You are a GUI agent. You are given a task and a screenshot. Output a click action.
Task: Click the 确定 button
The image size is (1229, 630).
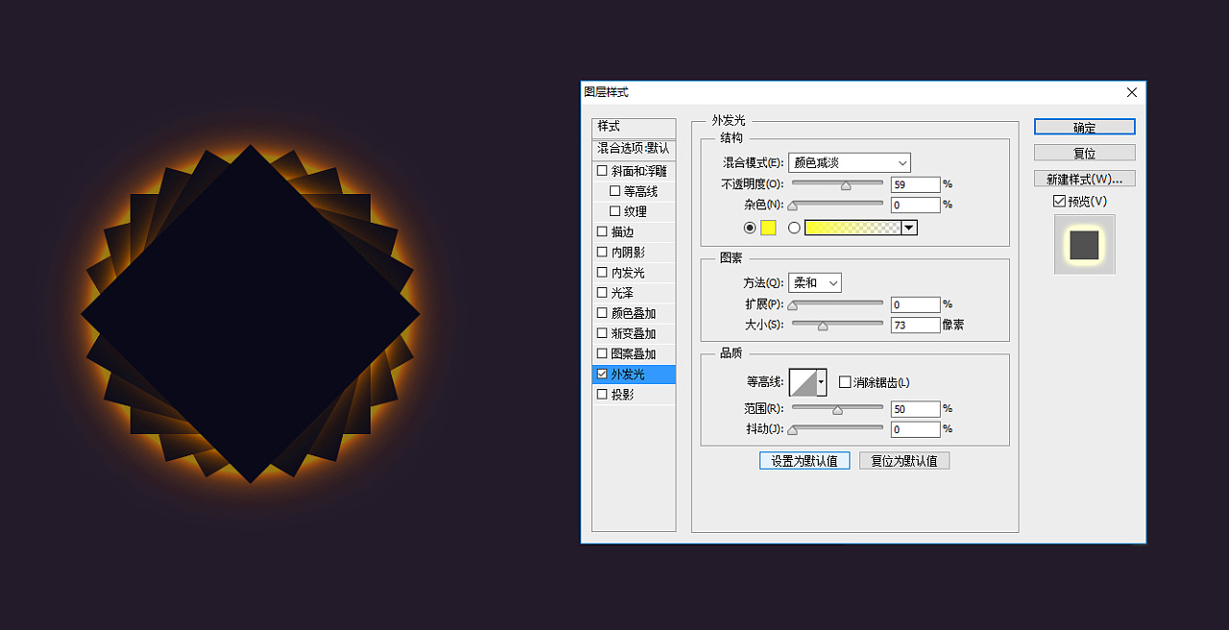(x=1084, y=128)
